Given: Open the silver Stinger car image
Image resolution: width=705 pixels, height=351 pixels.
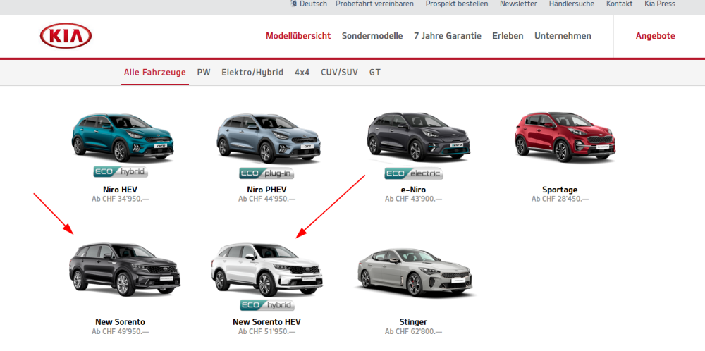Looking at the screenshot, I should coord(415,272).
